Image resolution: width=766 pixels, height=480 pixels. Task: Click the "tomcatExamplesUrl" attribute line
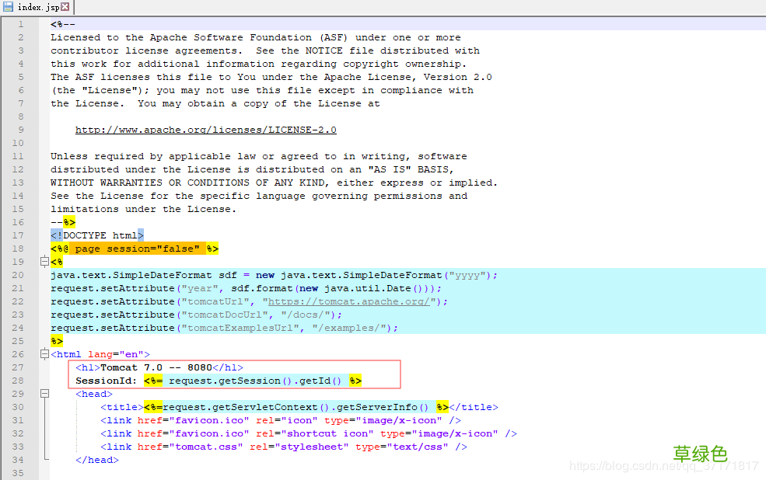[x=224, y=328]
